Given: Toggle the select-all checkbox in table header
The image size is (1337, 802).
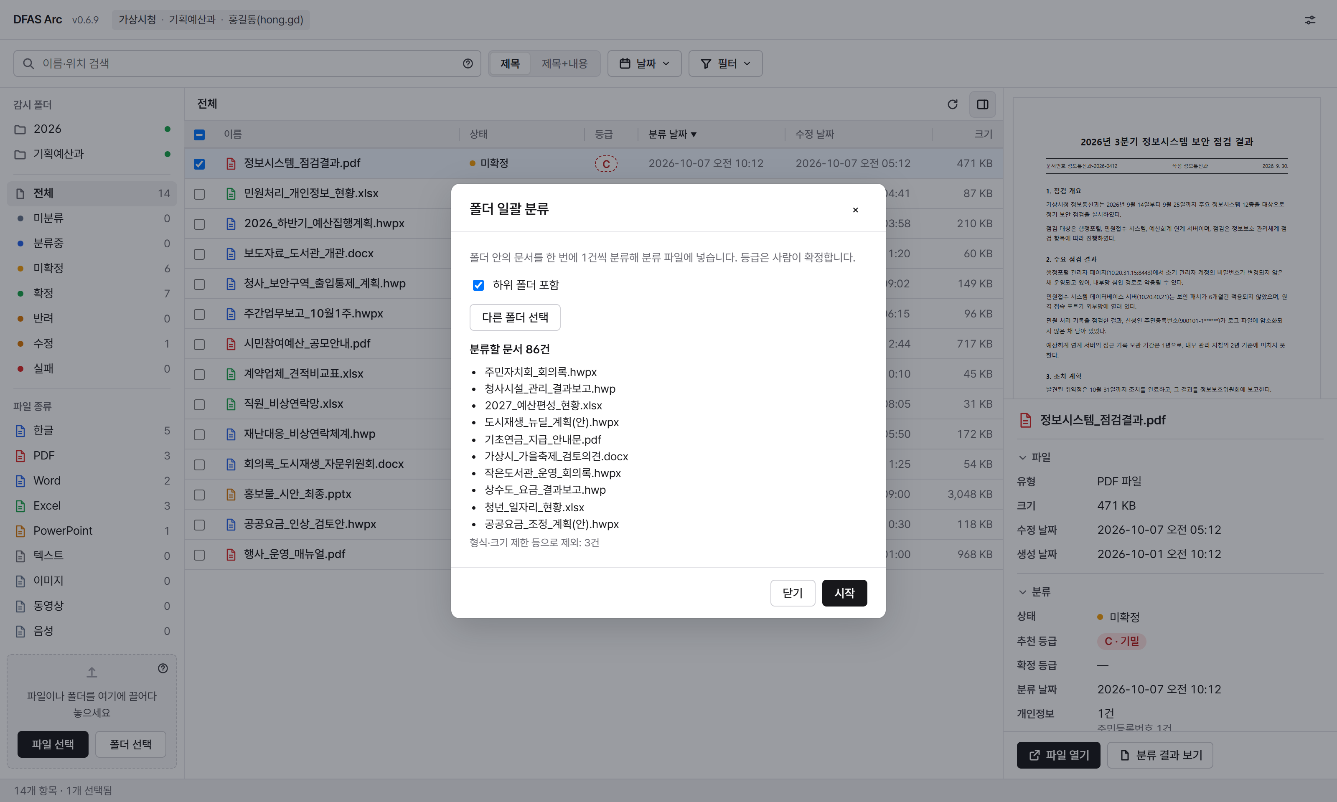Looking at the screenshot, I should [x=199, y=135].
